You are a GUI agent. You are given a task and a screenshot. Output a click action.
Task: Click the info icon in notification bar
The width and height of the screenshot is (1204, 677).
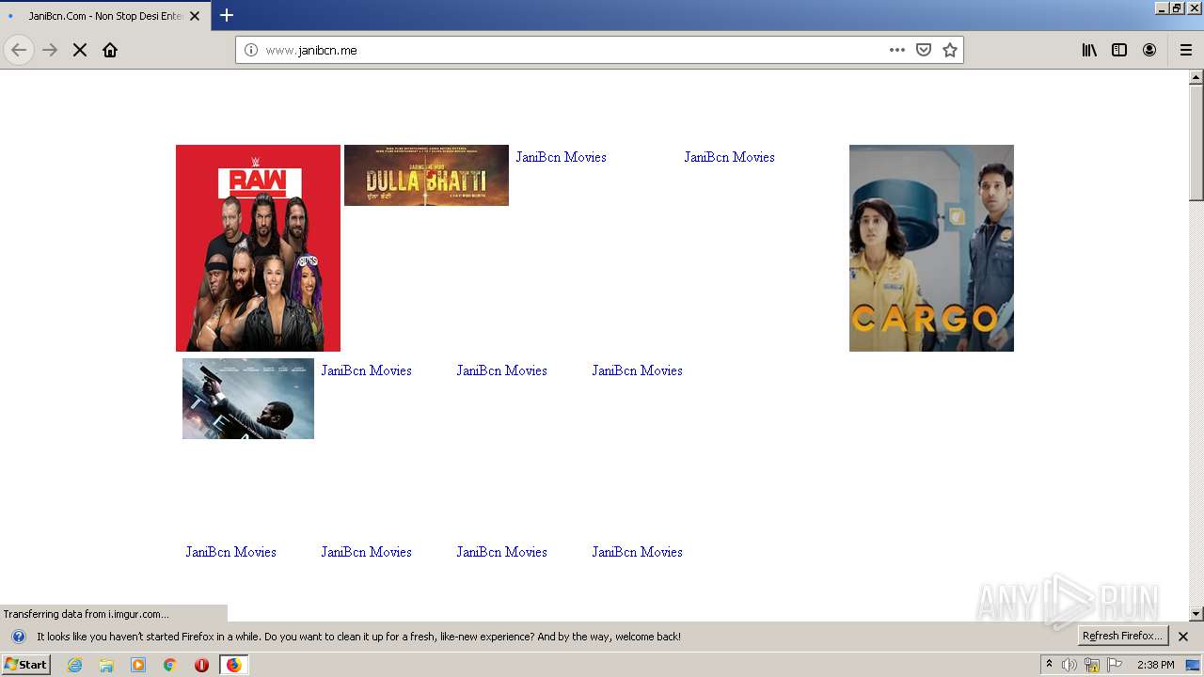click(x=18, y=637)
